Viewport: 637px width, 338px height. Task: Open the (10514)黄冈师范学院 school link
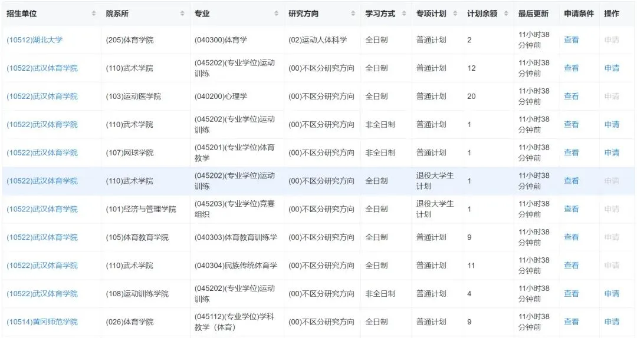click(42, 322)
